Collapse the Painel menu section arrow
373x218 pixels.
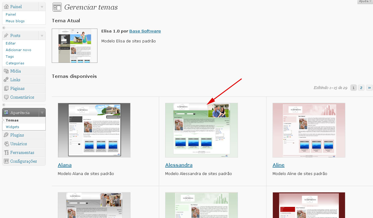[42, 7]
